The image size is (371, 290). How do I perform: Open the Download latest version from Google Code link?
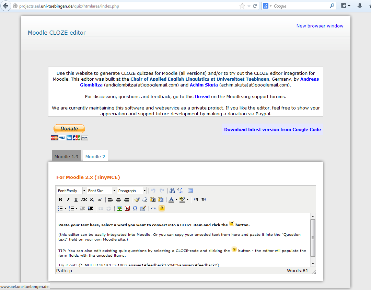pos(272,129)
